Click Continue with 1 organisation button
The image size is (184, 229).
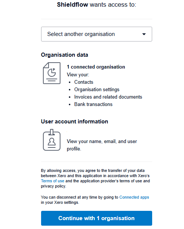[97, 218]
